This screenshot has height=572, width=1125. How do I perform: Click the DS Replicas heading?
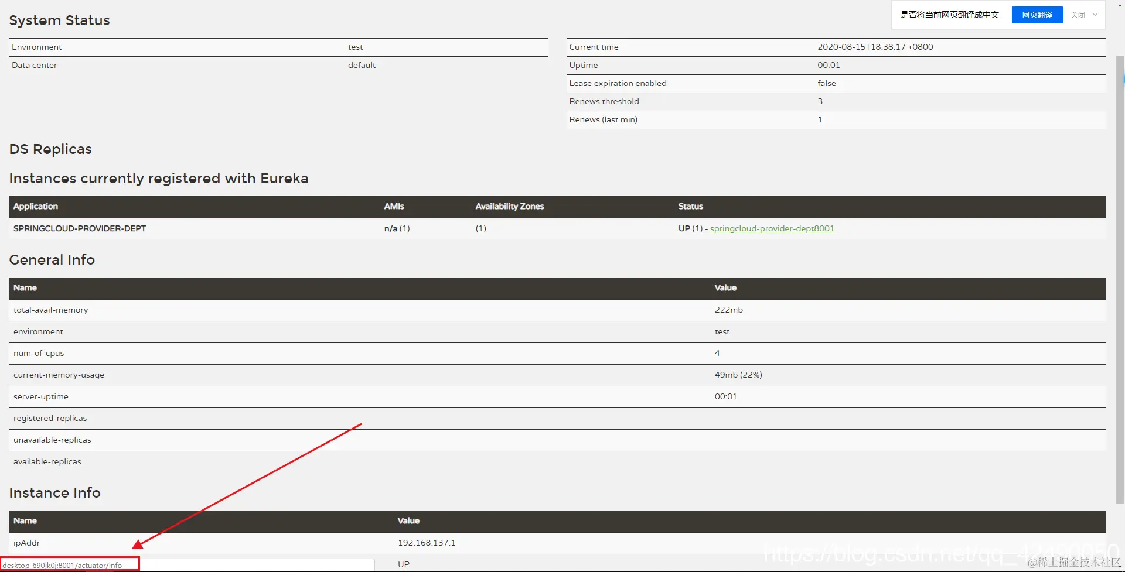[x=50, y=149]
